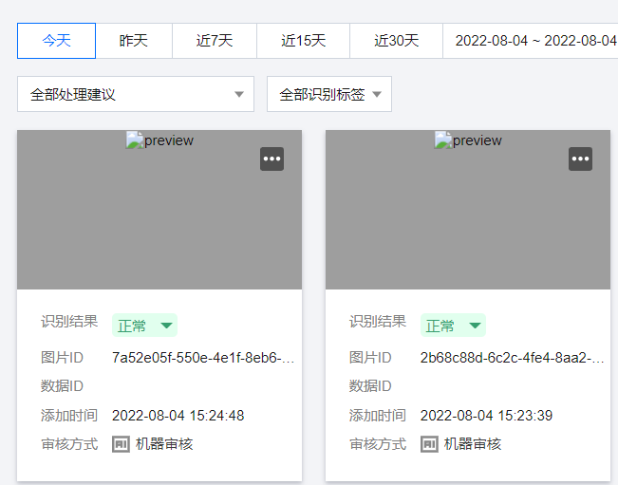The image size is (618, 485).
Task: Click the add time 2022-08-04 15:24:48
Action: tap(178, 416)
